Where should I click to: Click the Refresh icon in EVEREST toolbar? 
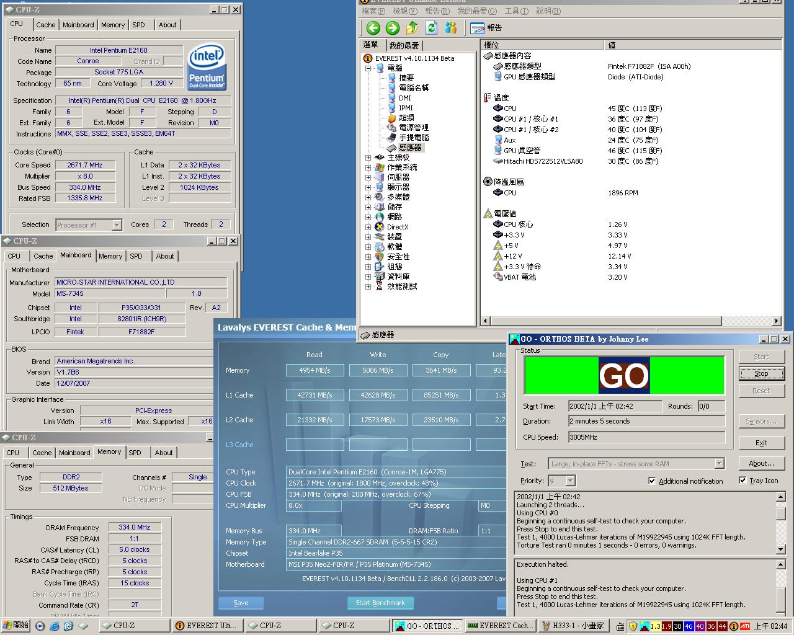(x=431, y=28)
